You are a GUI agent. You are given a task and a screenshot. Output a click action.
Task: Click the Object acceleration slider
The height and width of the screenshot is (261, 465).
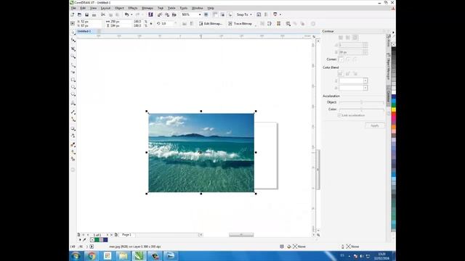362,102
